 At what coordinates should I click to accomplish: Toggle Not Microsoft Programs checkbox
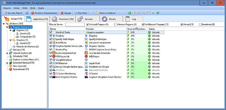tap(143, 24)
